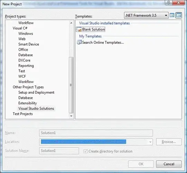187x173 pixels.
Task: Click the Browse button
Action: pos(169,142)
